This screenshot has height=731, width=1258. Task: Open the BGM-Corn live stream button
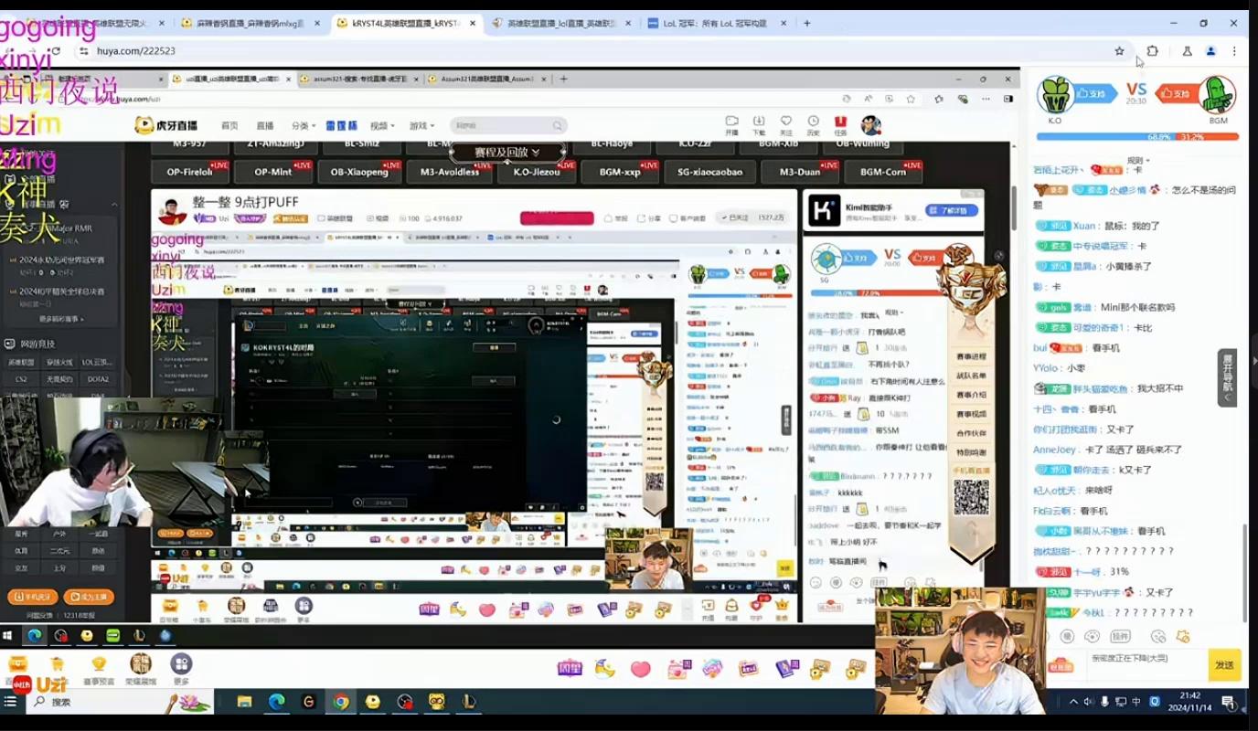click(884, 172)
